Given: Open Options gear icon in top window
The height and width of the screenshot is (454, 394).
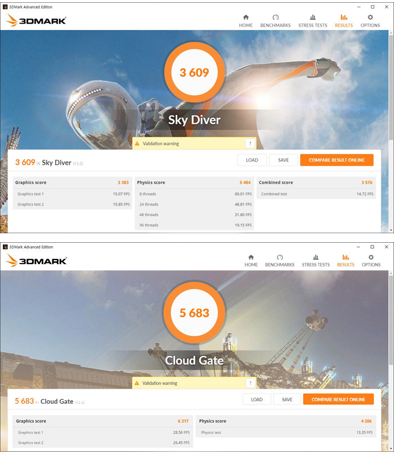Looking at the screenshot, I should (370, 17).
